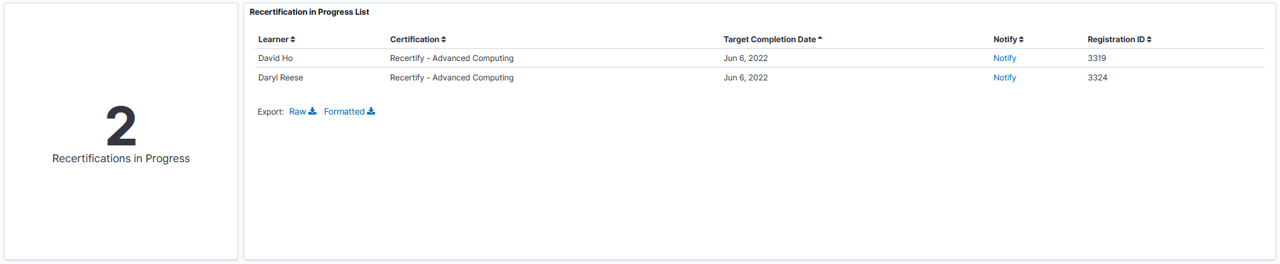Click Notify column sort arrows icon
The width and height of the screenshot is (1280, 264).
[x=1021, y=40]
